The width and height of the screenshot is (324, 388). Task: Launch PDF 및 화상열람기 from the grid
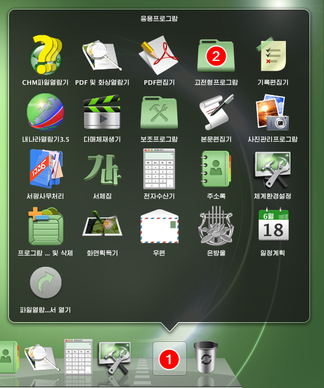coord(102,56)
